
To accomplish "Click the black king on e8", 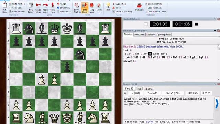I will [x=67, y=28].
